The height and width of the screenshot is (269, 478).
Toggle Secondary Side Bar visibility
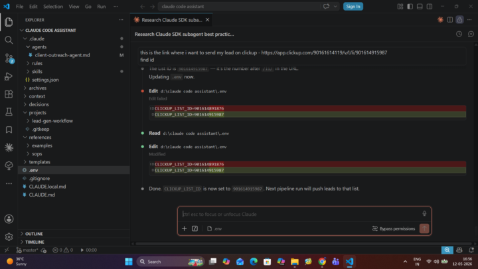click(x=430, y=7)
